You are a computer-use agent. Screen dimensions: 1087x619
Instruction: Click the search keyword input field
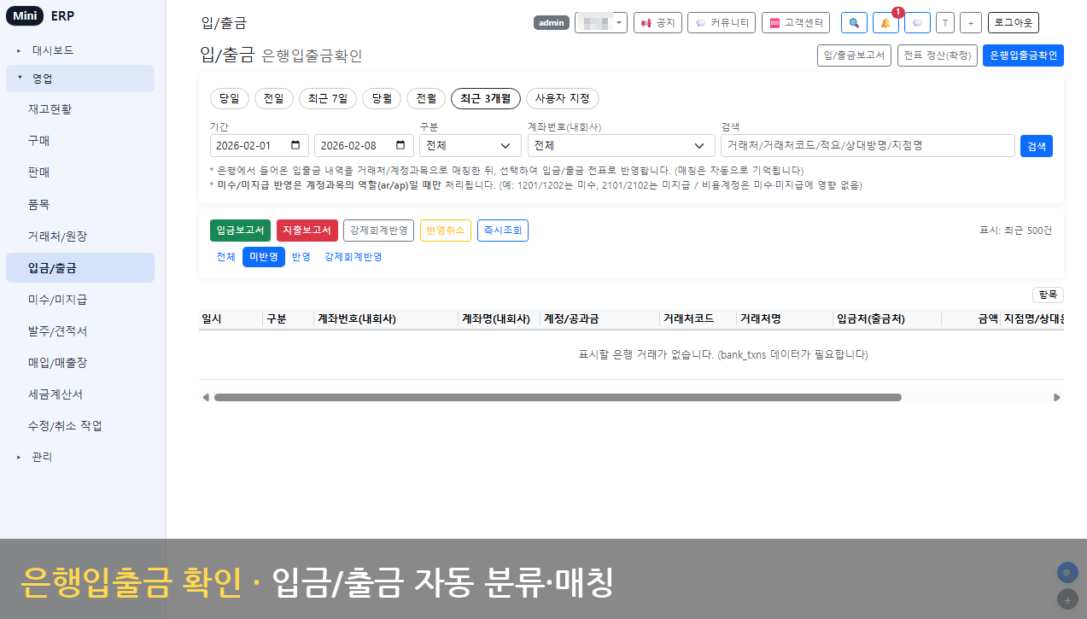pos(868,146)
